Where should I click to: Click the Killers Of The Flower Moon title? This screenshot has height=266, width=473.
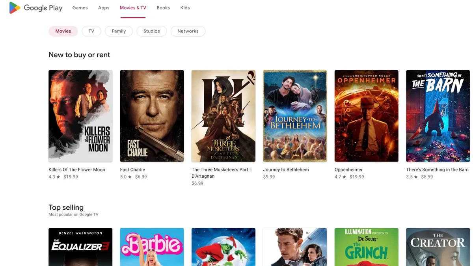77,169
